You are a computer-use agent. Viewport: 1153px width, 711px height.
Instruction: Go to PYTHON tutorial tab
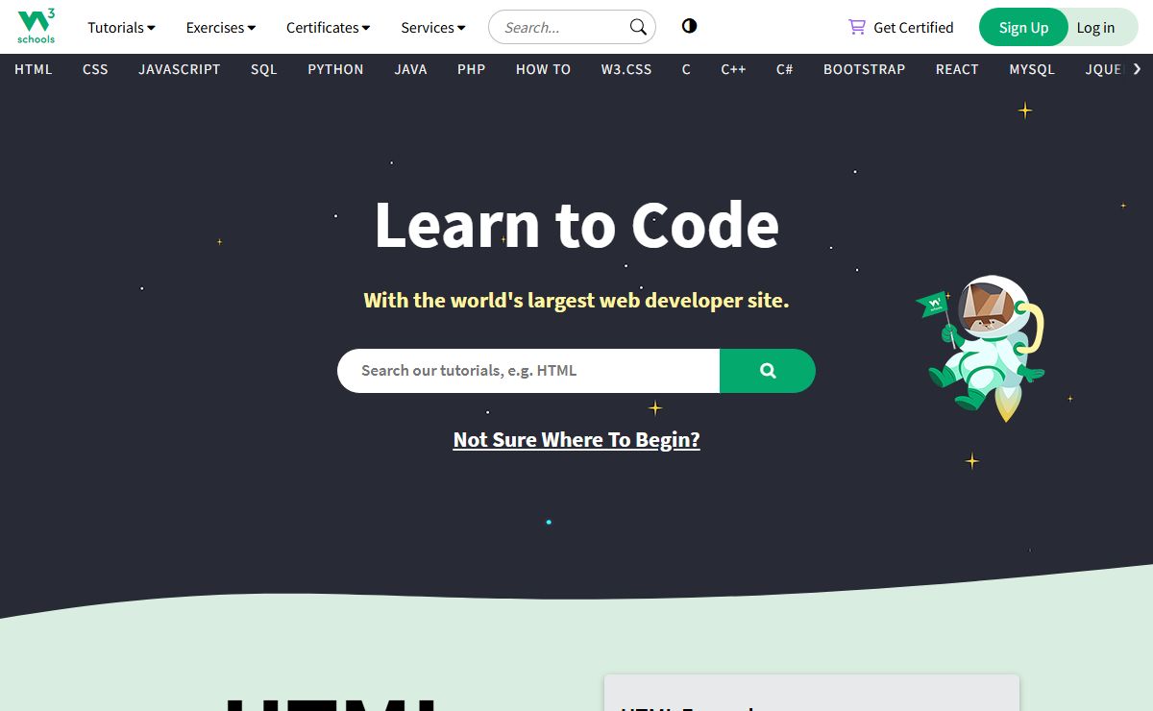coord(335,69)
